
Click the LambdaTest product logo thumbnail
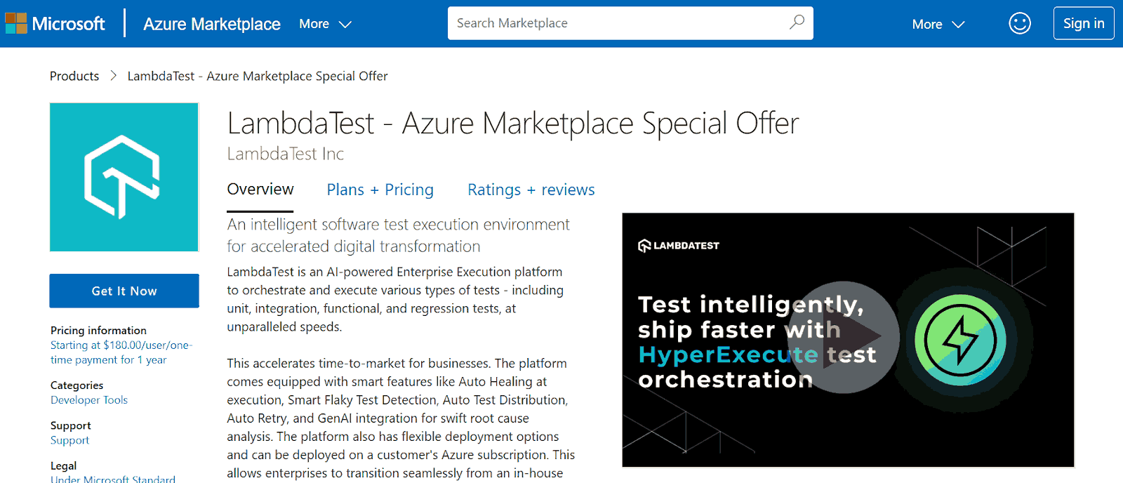pos(124,177)
